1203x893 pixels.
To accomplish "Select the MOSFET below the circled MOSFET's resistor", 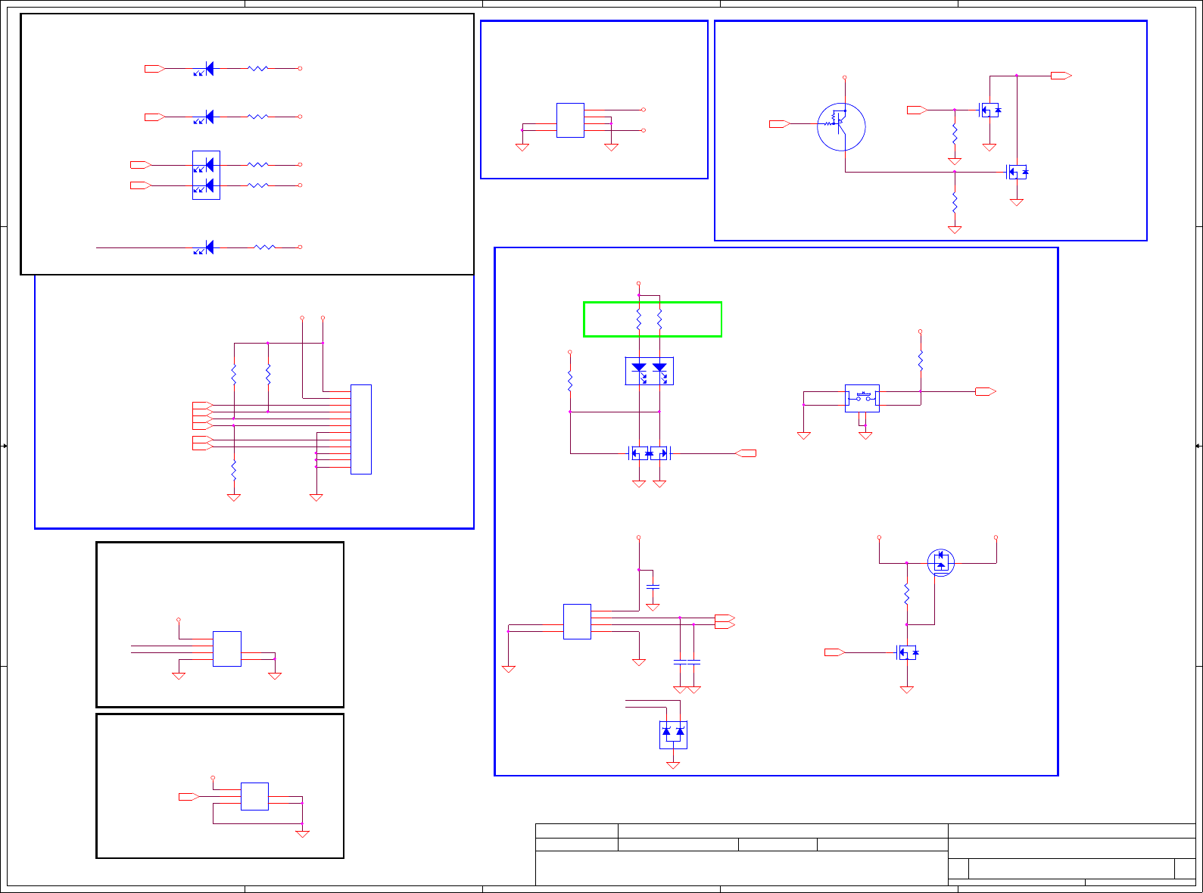I will [907, 652].
